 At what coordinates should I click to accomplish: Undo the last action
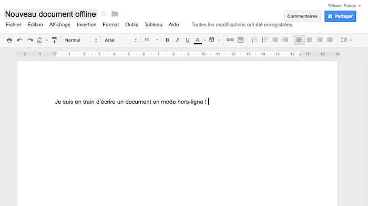[20, 40]
